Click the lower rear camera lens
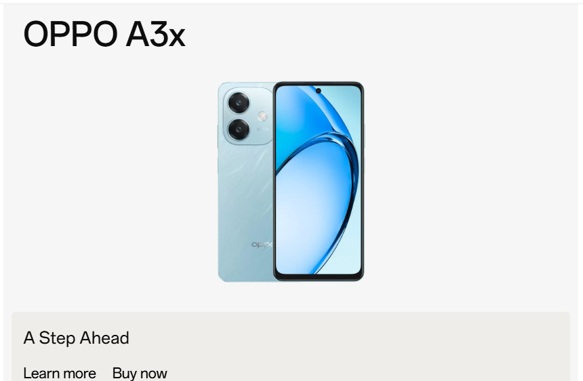 (x=239, y=130)
